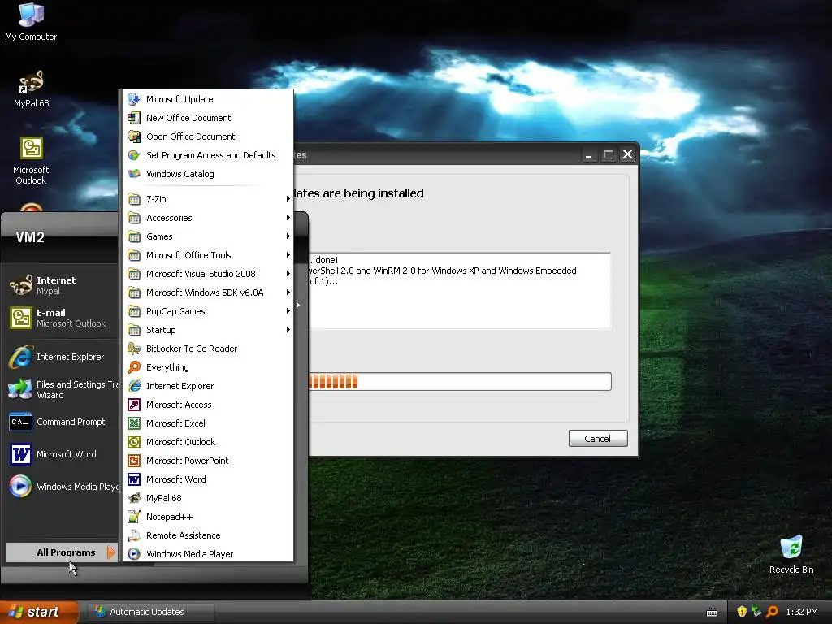Launch BitLocker To Go Reader
The width and height of the screenshot is (832, 624).
click(207, 349)
